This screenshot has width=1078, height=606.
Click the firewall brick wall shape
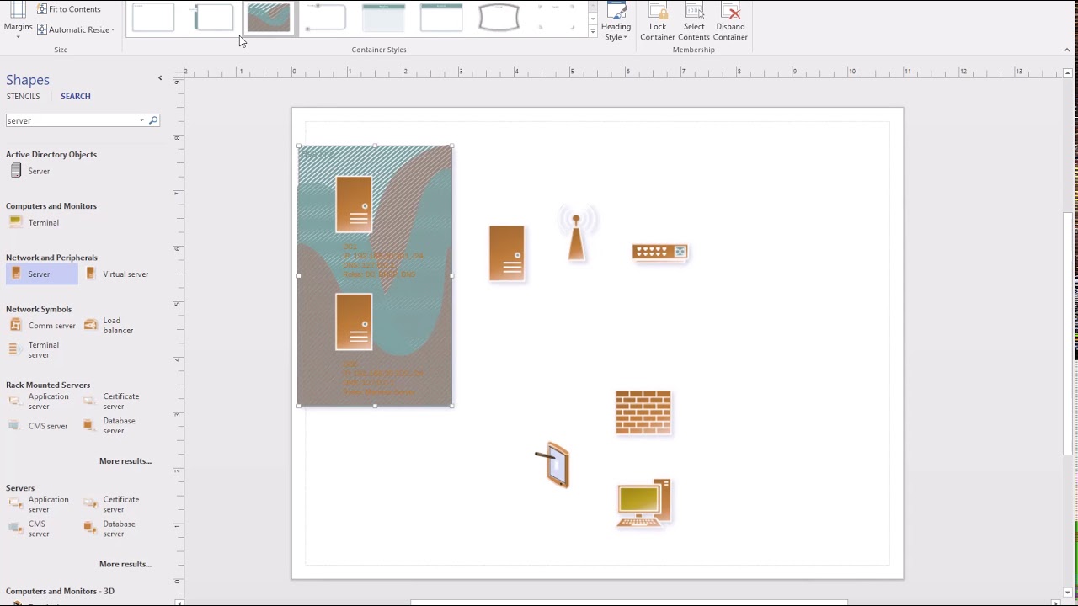pyautogui.click(x=643, y=412)
